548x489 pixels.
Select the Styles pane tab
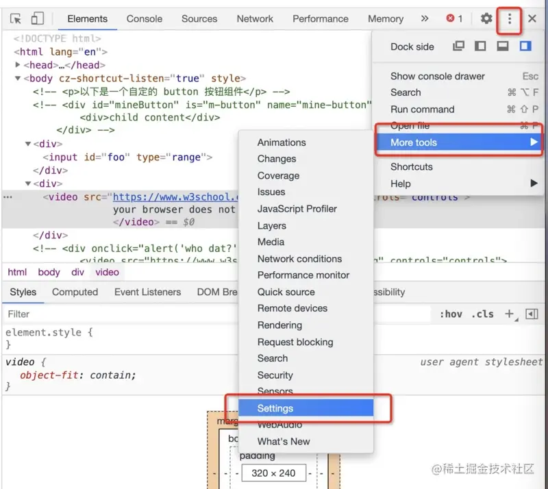[x=23, y=292]
